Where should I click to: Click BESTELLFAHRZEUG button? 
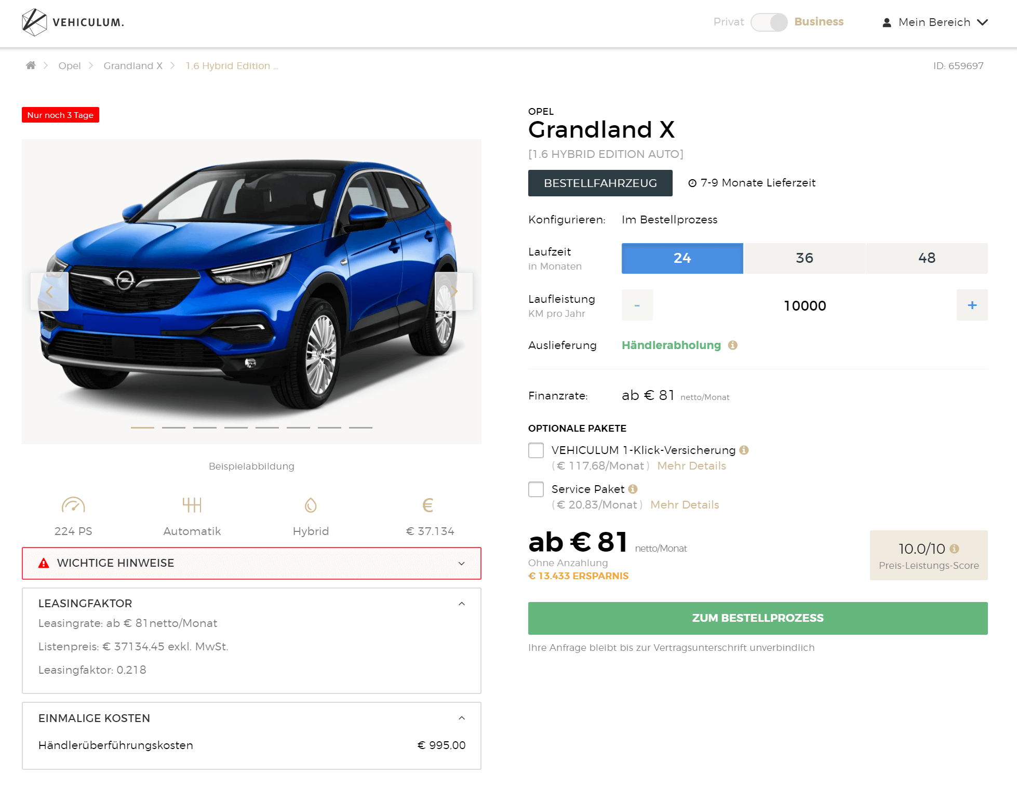[600, 183]
